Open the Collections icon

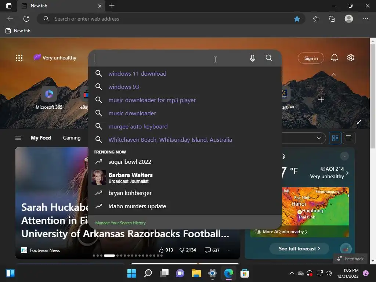332,19
